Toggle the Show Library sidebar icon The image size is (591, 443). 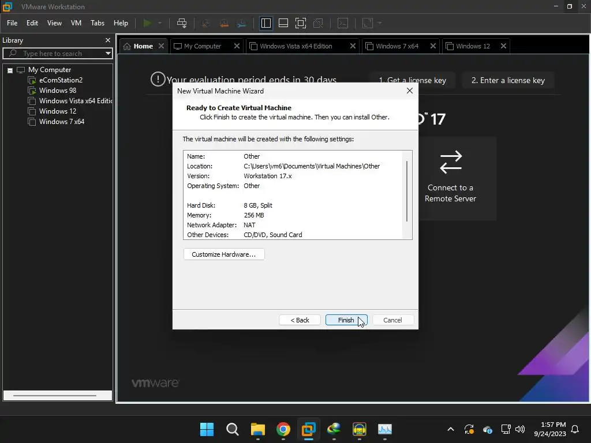pos(265,23)
